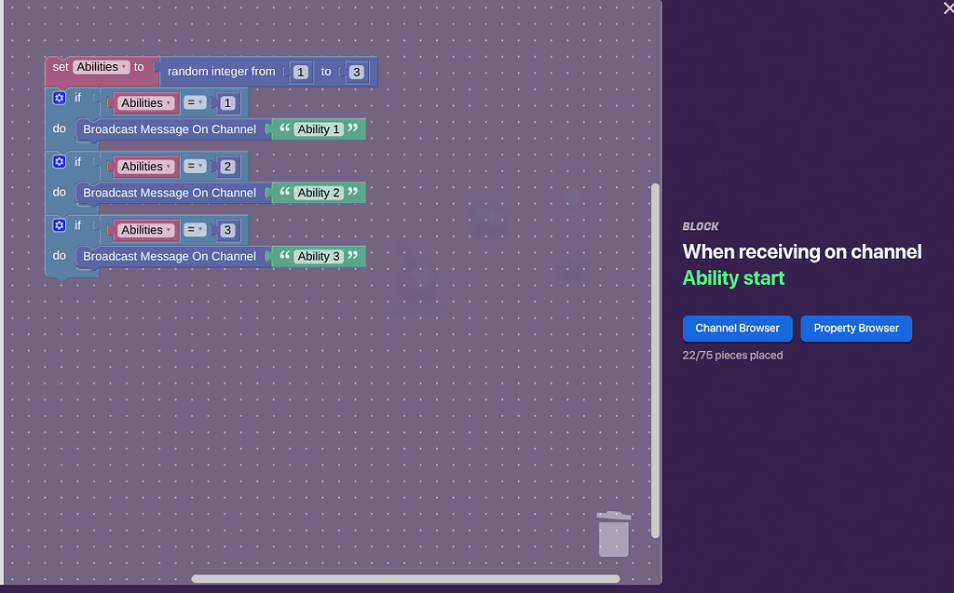954x593 pixels.
Task: Open gear settings on the first if block
Action: tap(59, 98)
